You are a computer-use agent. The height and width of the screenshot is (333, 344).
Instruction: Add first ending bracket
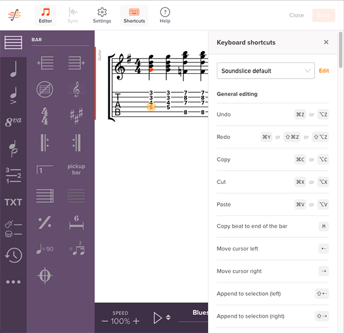45,169
